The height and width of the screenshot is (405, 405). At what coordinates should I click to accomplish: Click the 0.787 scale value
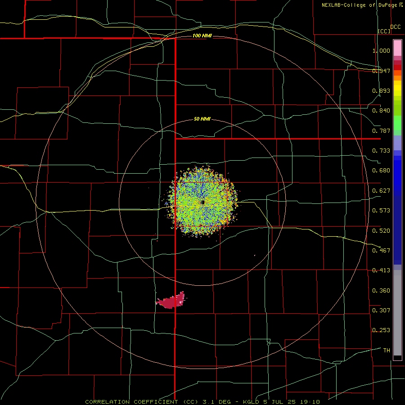381,130
